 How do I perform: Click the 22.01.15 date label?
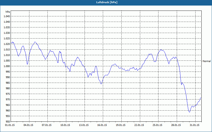click(x=139, y=125)
